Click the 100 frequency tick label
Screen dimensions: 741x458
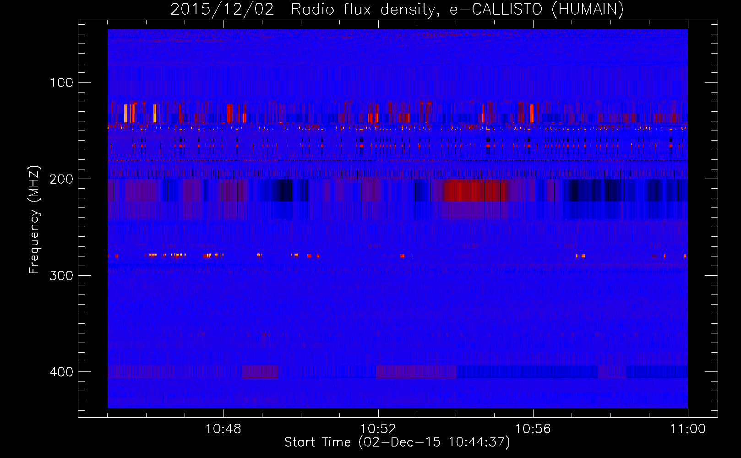[62, 82]
